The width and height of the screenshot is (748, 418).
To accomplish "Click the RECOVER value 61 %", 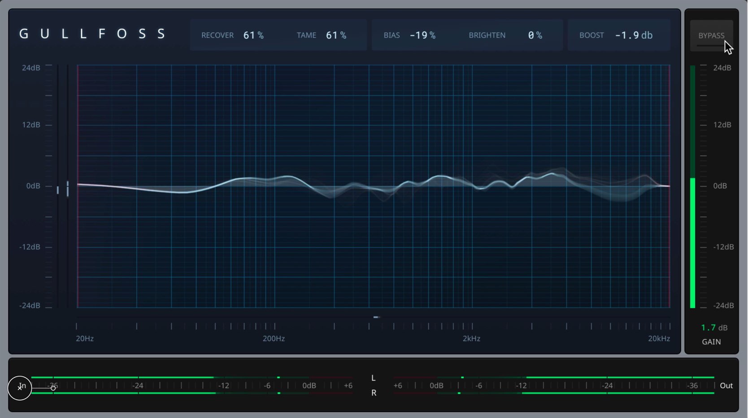I will (x=253, y=35).
